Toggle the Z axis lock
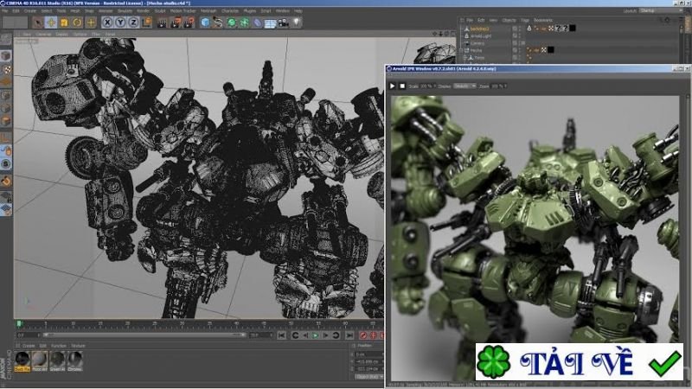The width and height of the screenshot is (692, 389). [133, 22]
